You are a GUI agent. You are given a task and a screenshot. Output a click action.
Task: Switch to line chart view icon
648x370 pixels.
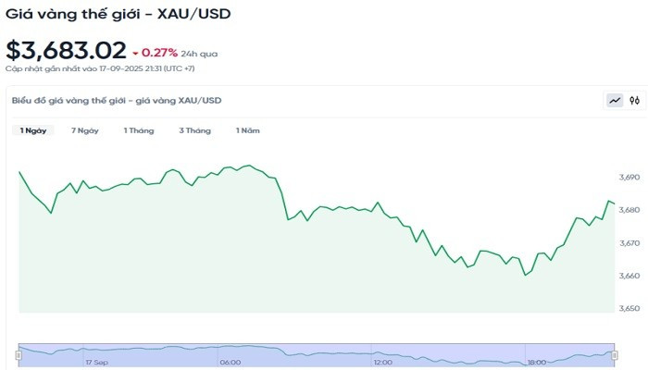(x=615, y=101)
